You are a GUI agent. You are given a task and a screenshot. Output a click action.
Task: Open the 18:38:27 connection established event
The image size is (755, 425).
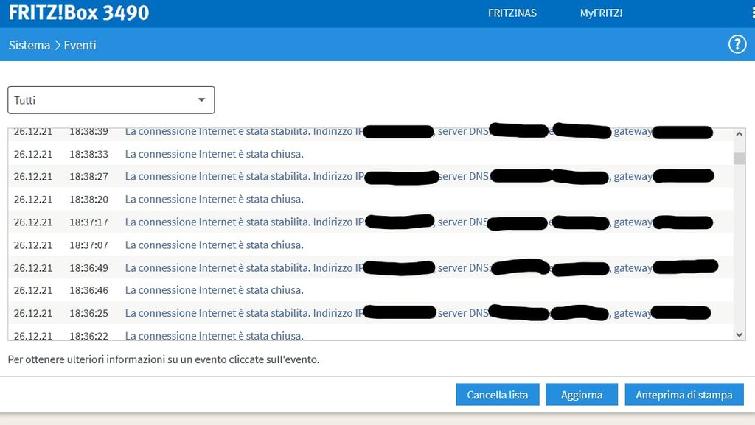(243, 177)
